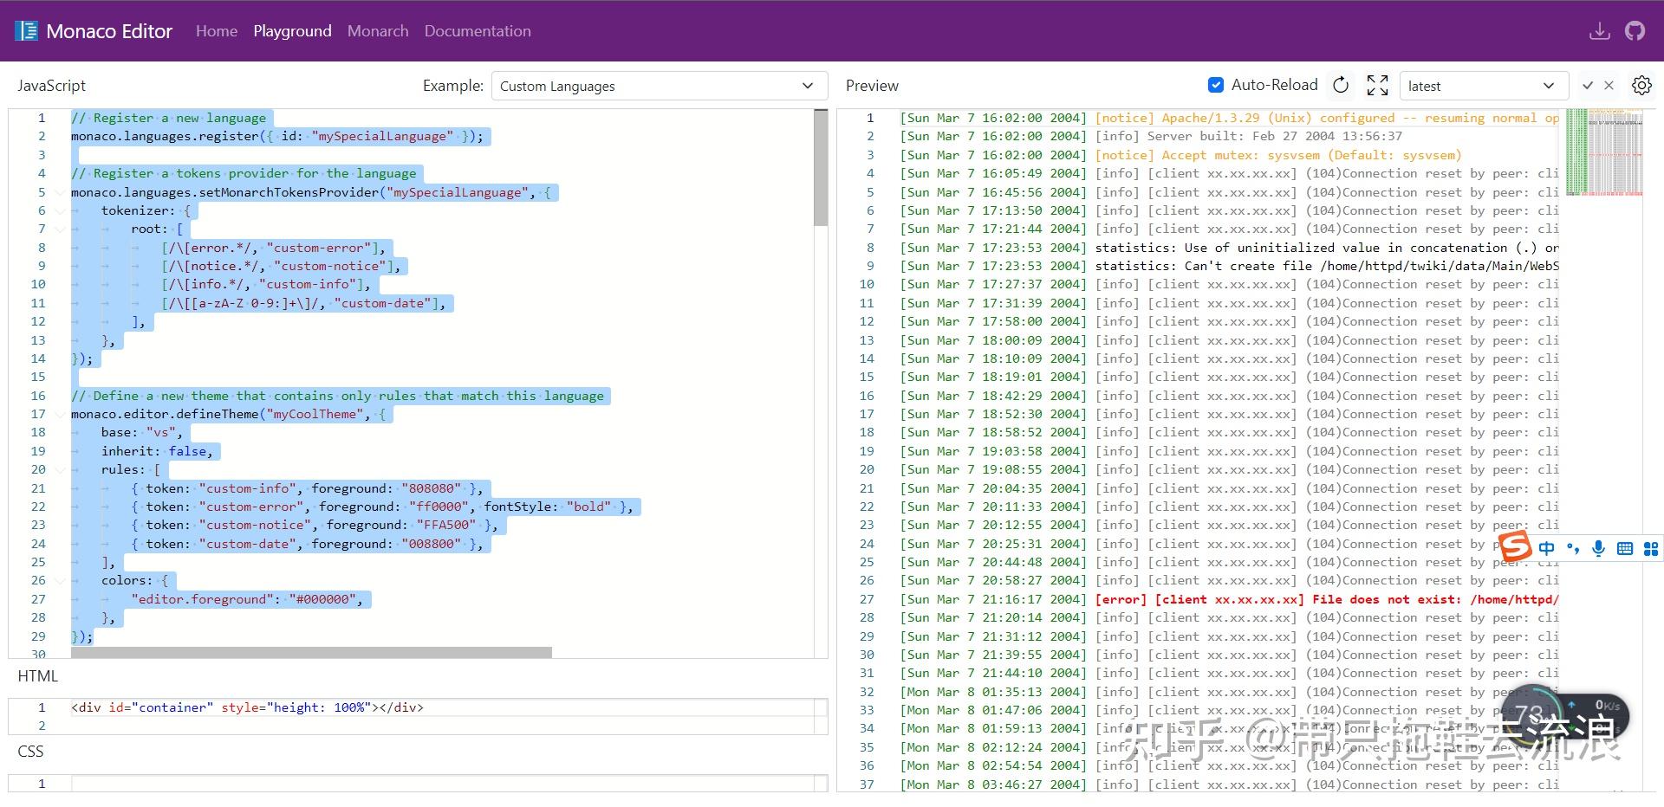Screen dimensions: 1664x807
Task: Click the input method microphone icon
Action: click(1599, 548)
